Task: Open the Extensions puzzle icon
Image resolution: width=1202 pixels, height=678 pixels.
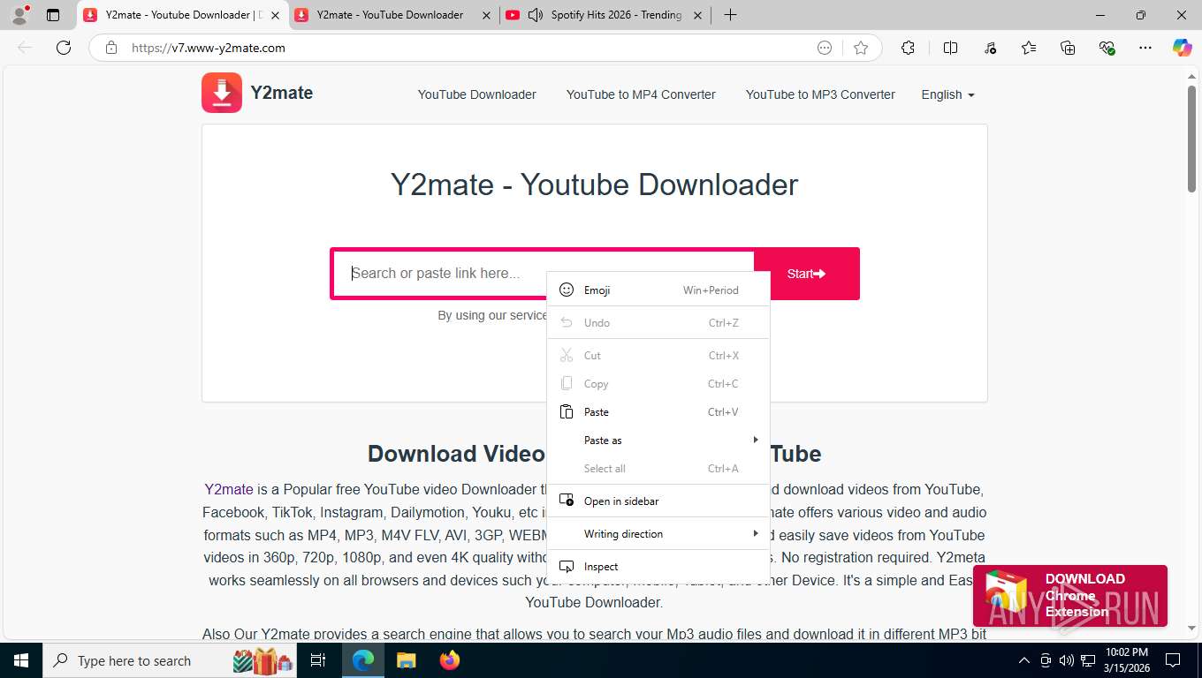Action: point(908,48)
